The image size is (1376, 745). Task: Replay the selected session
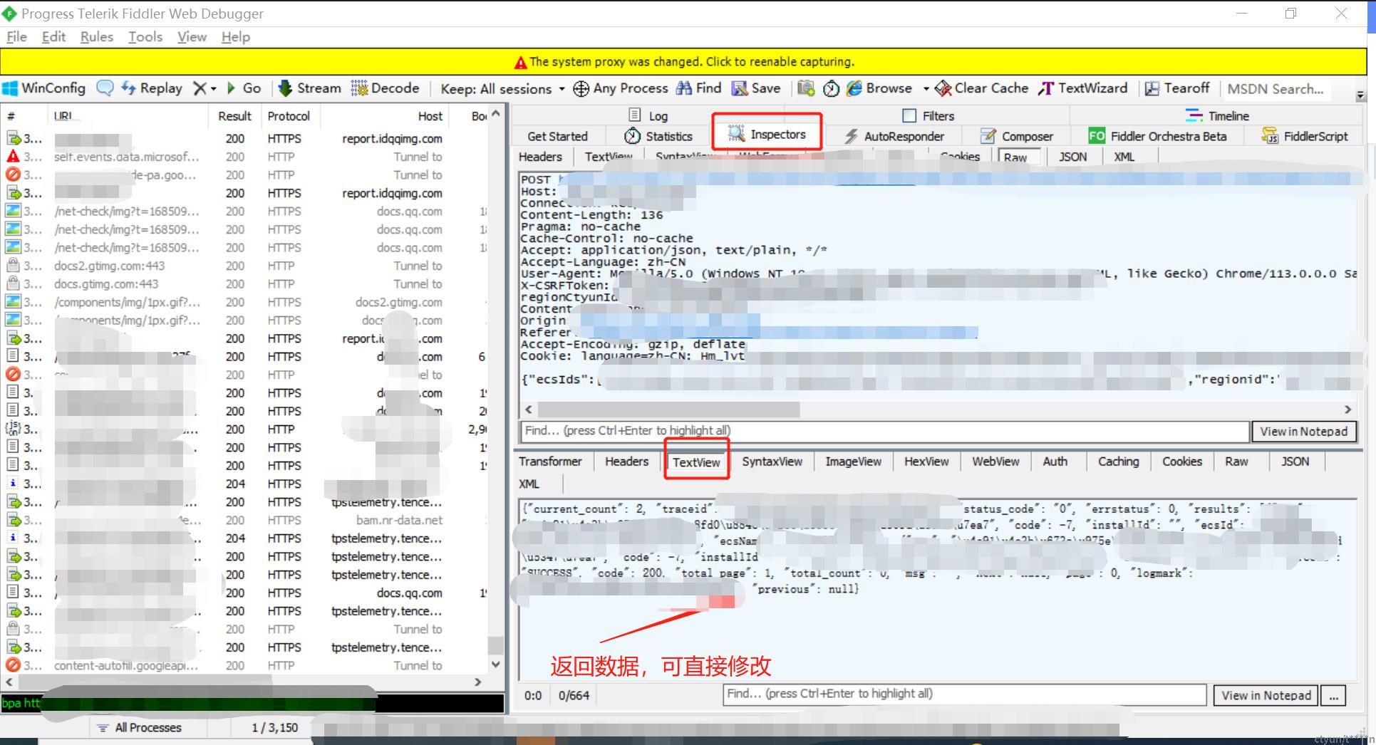point(152,88)
